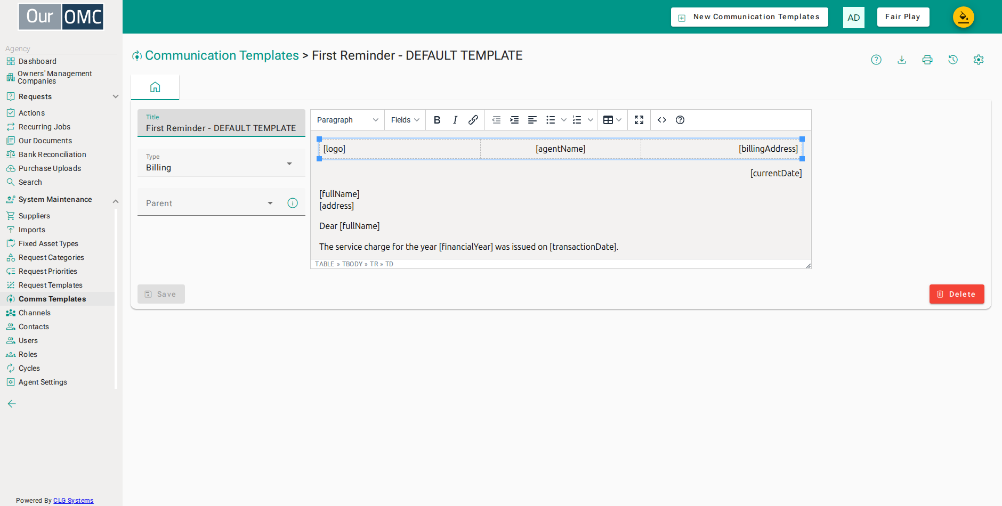Follow the Communication Templates breadcrumb link
Screen dimensions: 1002x506
[x=222, y=55]
